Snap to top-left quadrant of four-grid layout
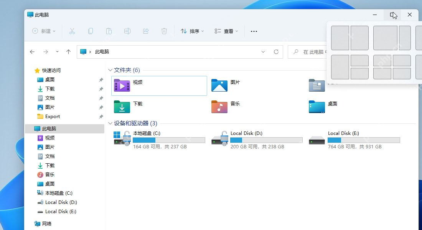The image size is (422, 230). pos(382,61)
